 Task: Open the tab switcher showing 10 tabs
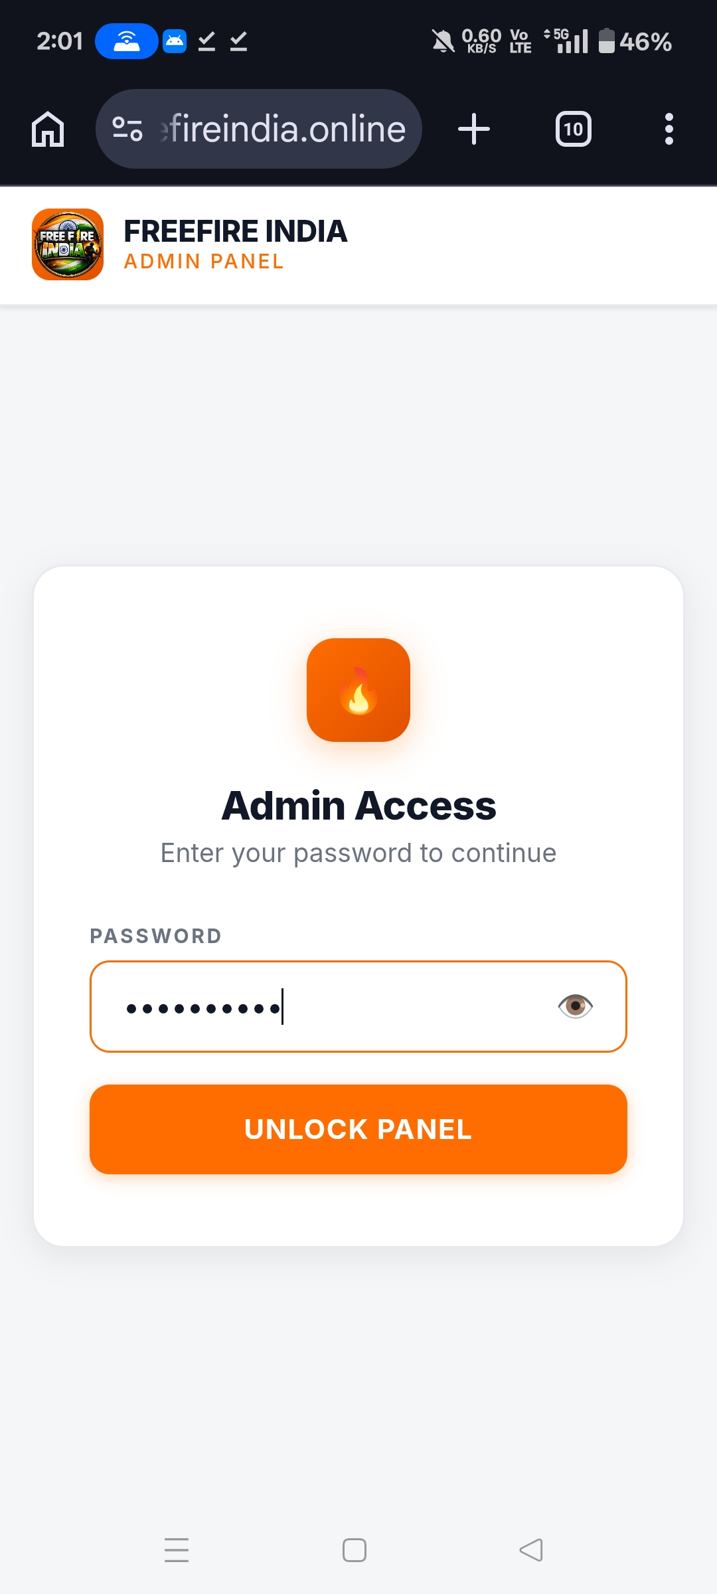pyautogui.click(x=573, y=128)
